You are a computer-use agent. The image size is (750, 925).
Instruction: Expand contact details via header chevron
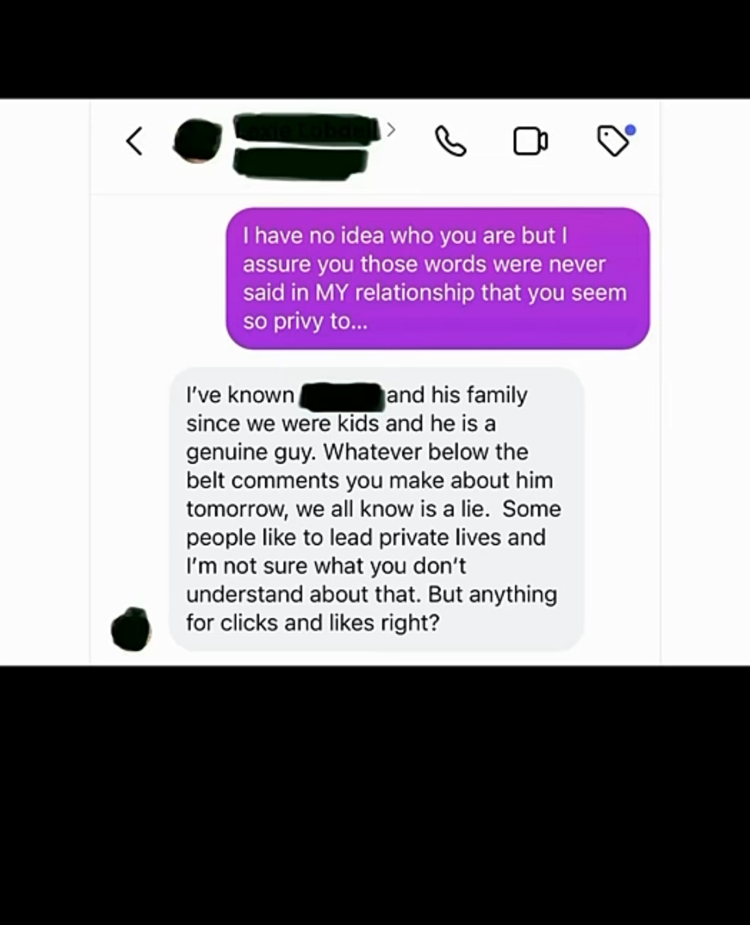[391, 129]
